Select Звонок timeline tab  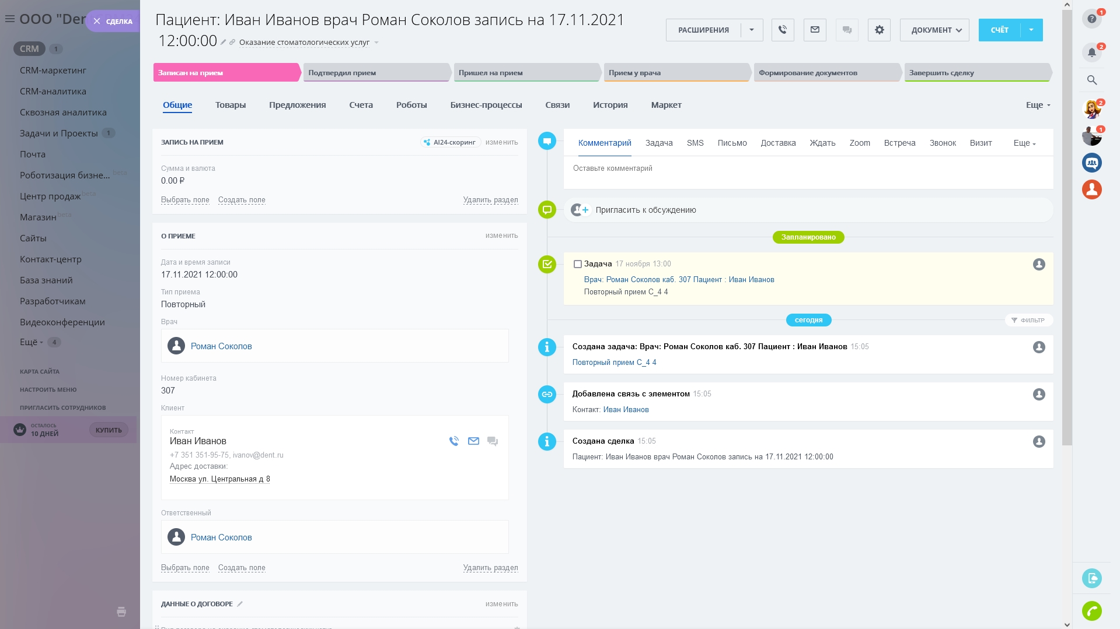point(943,143)
